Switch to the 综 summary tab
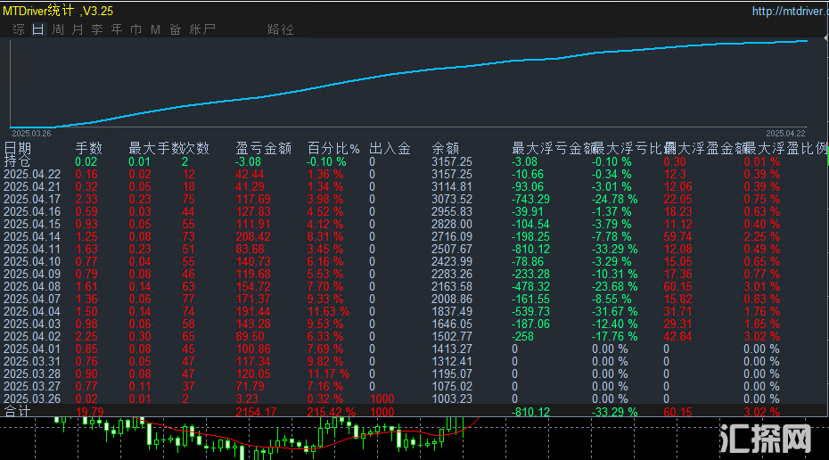This screenshot has width=829, height=460. click(x=18, y=29)
